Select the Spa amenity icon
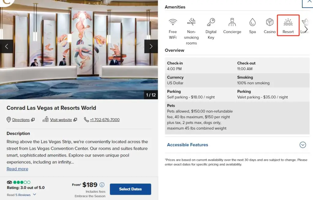Screen dimensions: 313x200 [x=252, y=22]
